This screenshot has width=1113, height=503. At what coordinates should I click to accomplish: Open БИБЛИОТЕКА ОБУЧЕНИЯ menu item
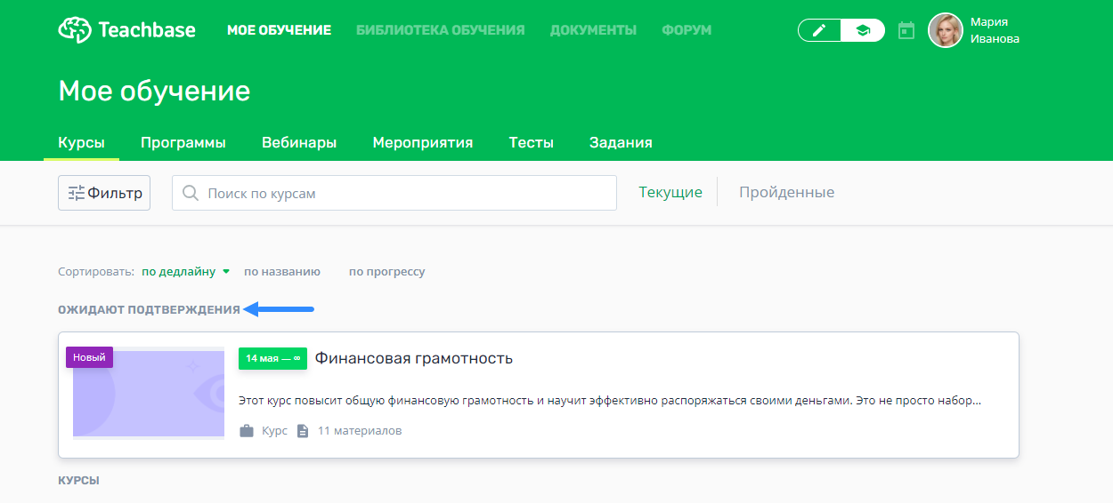(441, 30)
